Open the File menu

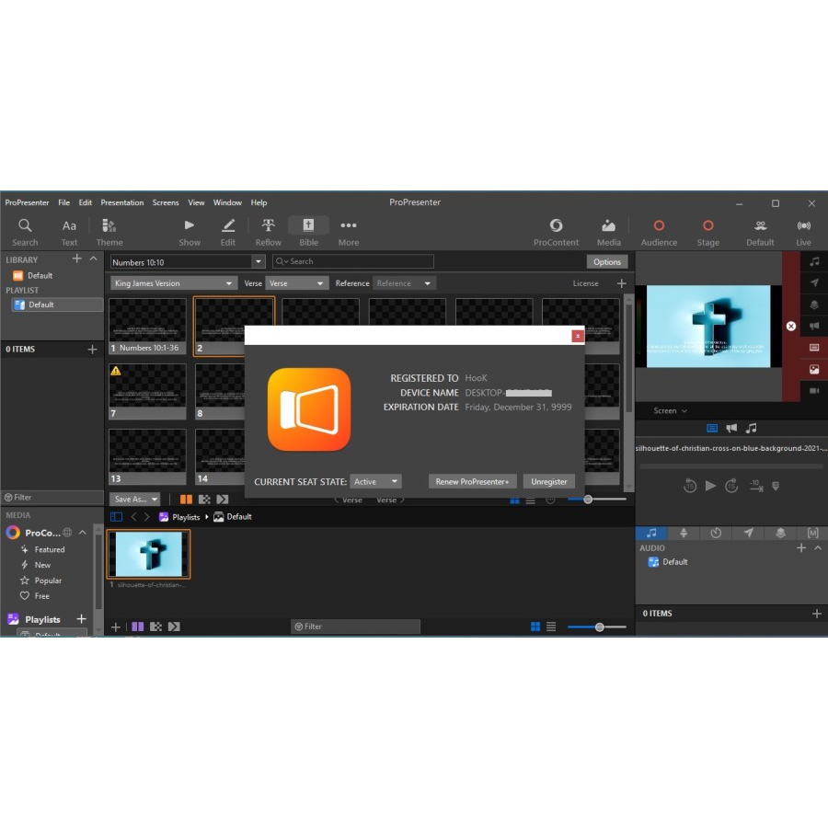pyautogui.click(x=63, y=202)
